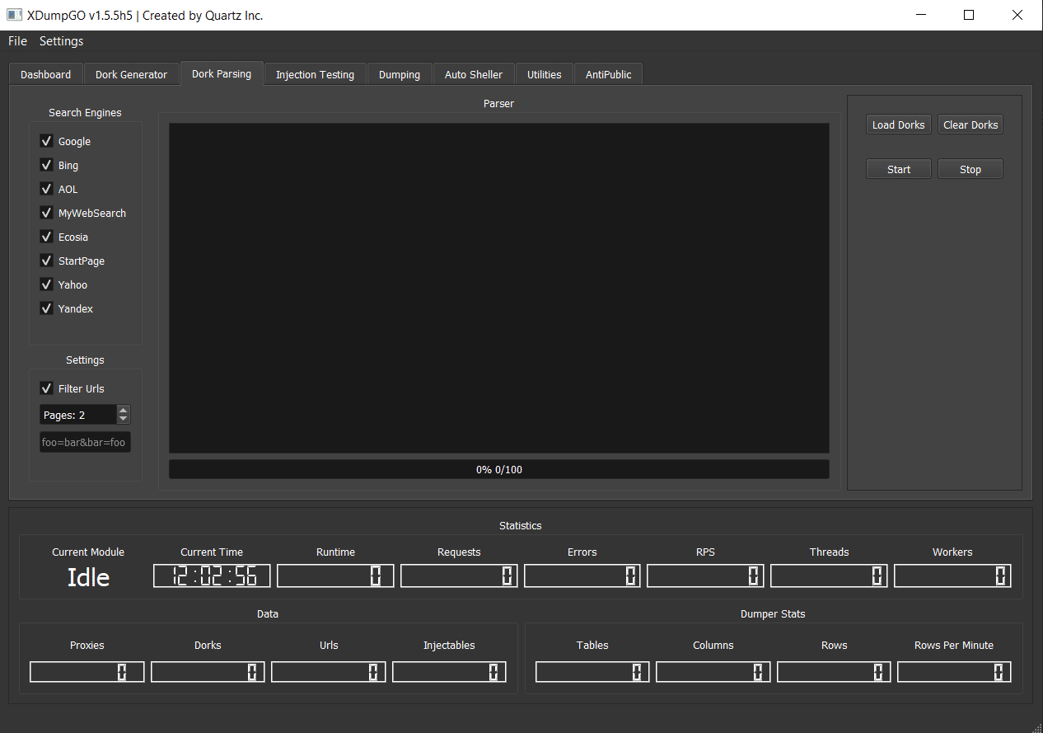
Task: Select the RPS counter display
Action: [706, 576]
